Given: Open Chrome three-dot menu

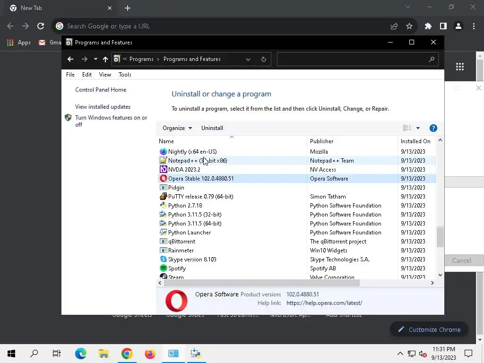Looking at the screenshot, I should pos(474,26).
